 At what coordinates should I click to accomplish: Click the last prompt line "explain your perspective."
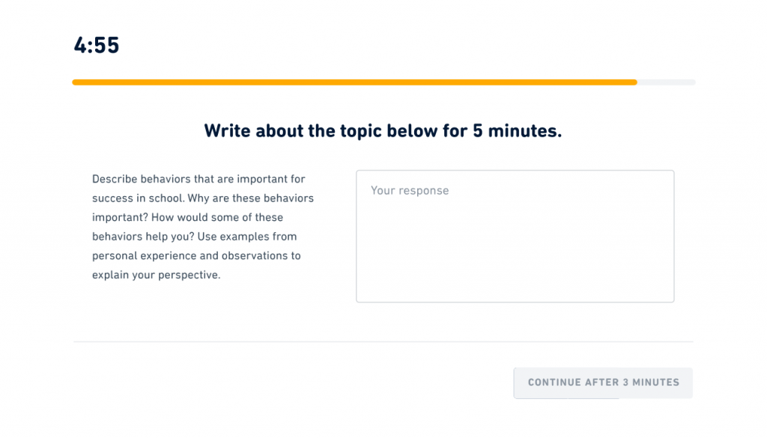coord(156,275)
